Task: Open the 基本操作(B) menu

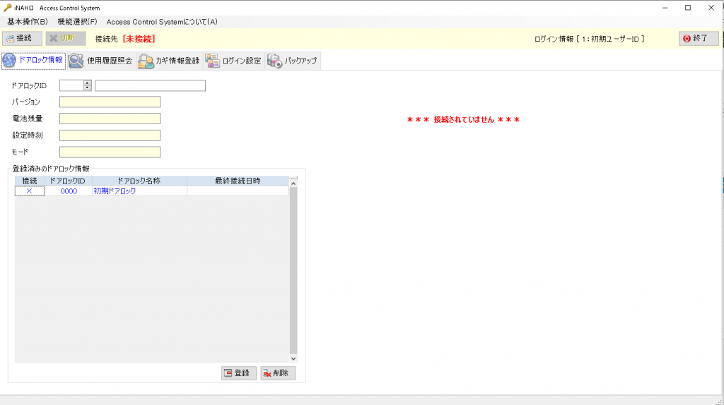Action: (x=28, y=22)
